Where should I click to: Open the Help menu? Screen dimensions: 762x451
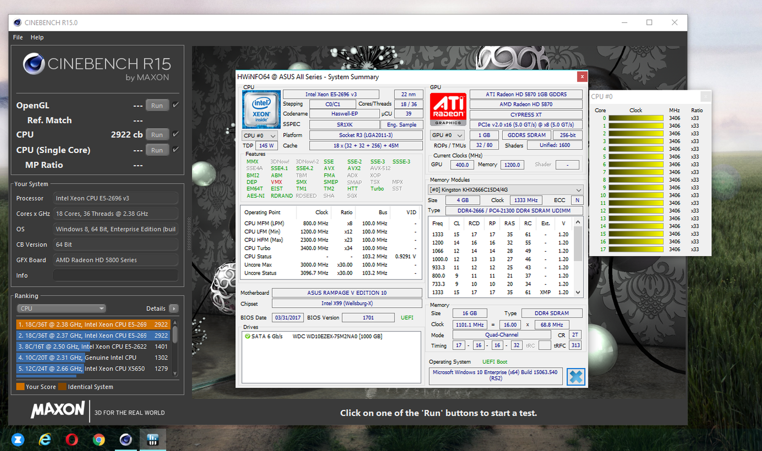click(37, 37)
